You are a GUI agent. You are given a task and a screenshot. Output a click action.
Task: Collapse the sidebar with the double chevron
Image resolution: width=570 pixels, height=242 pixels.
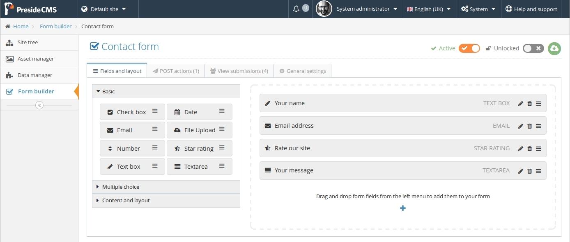[39, 105]
